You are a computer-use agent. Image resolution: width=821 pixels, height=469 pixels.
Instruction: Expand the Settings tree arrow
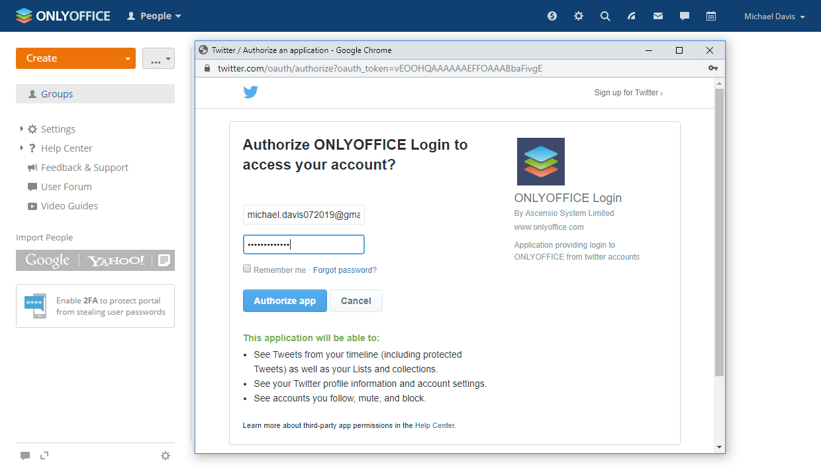(x=22, y=129)
